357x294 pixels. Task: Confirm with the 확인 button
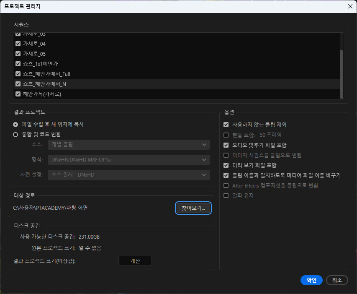pyautogui.click(x=311, y=280)
